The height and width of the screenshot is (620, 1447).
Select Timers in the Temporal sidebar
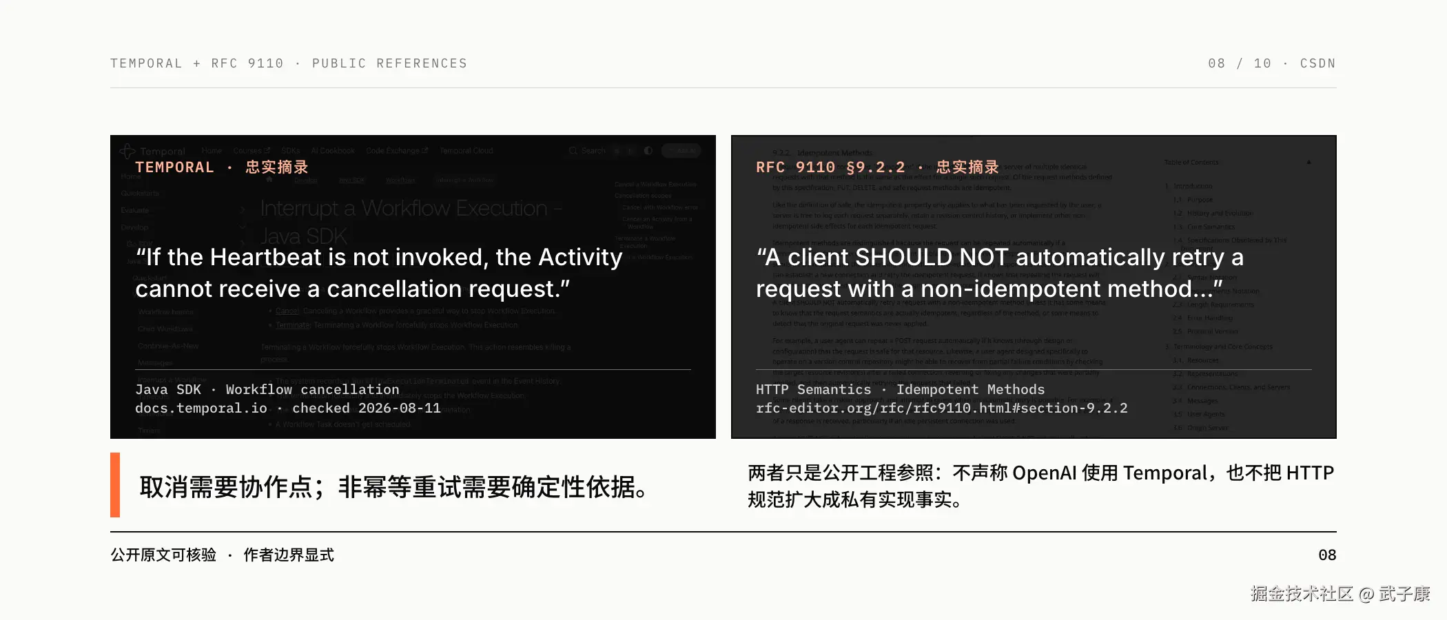tap(149, 430)
